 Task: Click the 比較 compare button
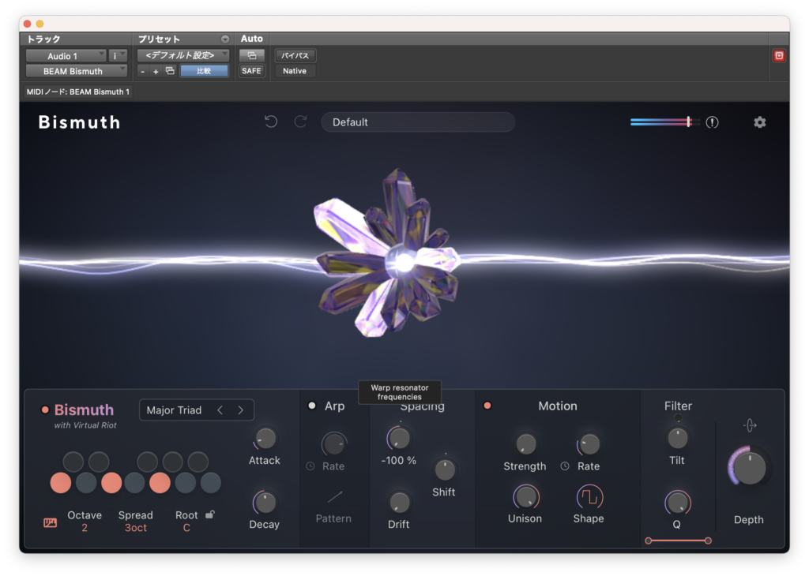[204, 70]
